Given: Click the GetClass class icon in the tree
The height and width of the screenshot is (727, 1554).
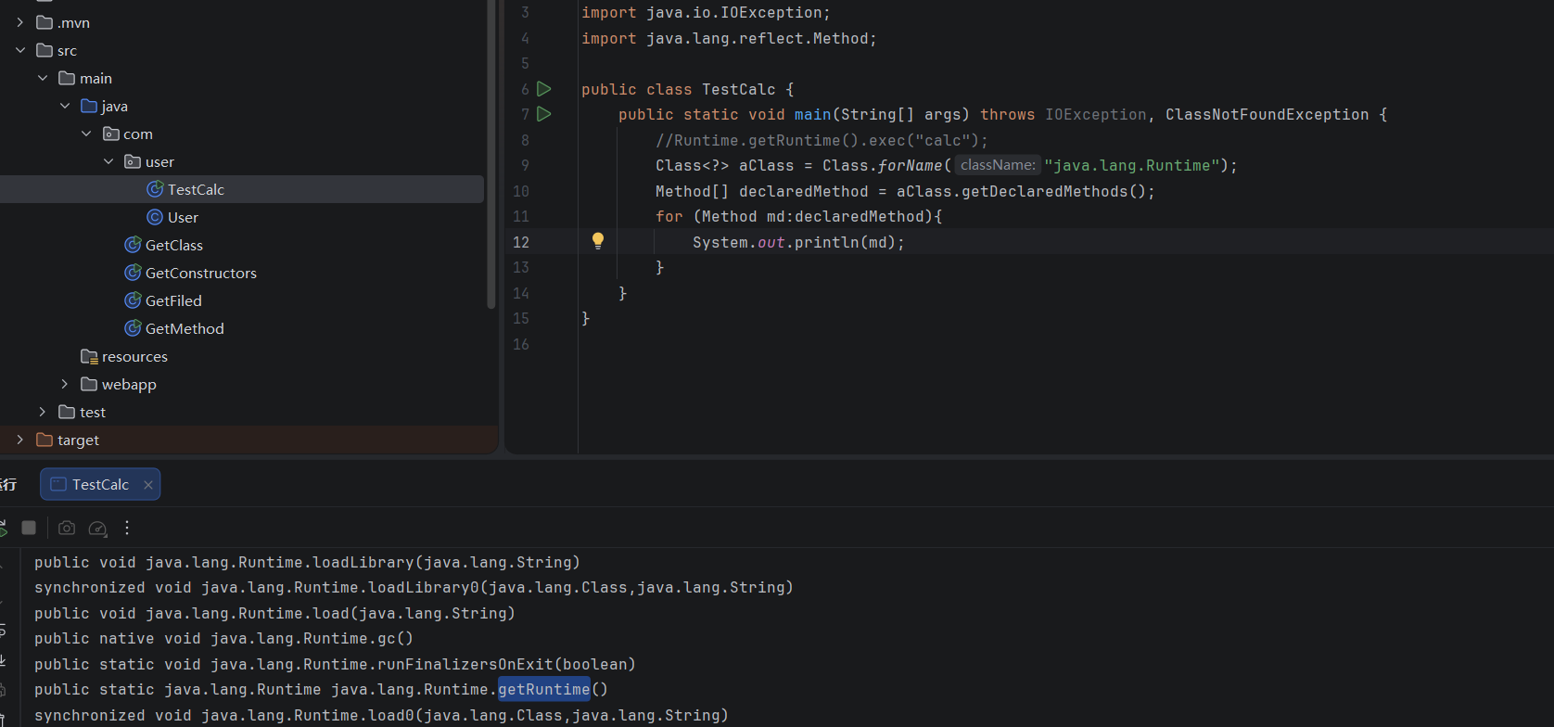Looking at the screenshot, I should (133, 245).
